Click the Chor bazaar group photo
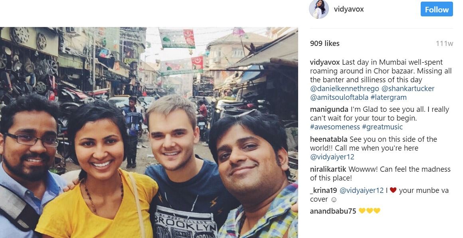The height and width of the screenshot is (238, 463). 149,133
